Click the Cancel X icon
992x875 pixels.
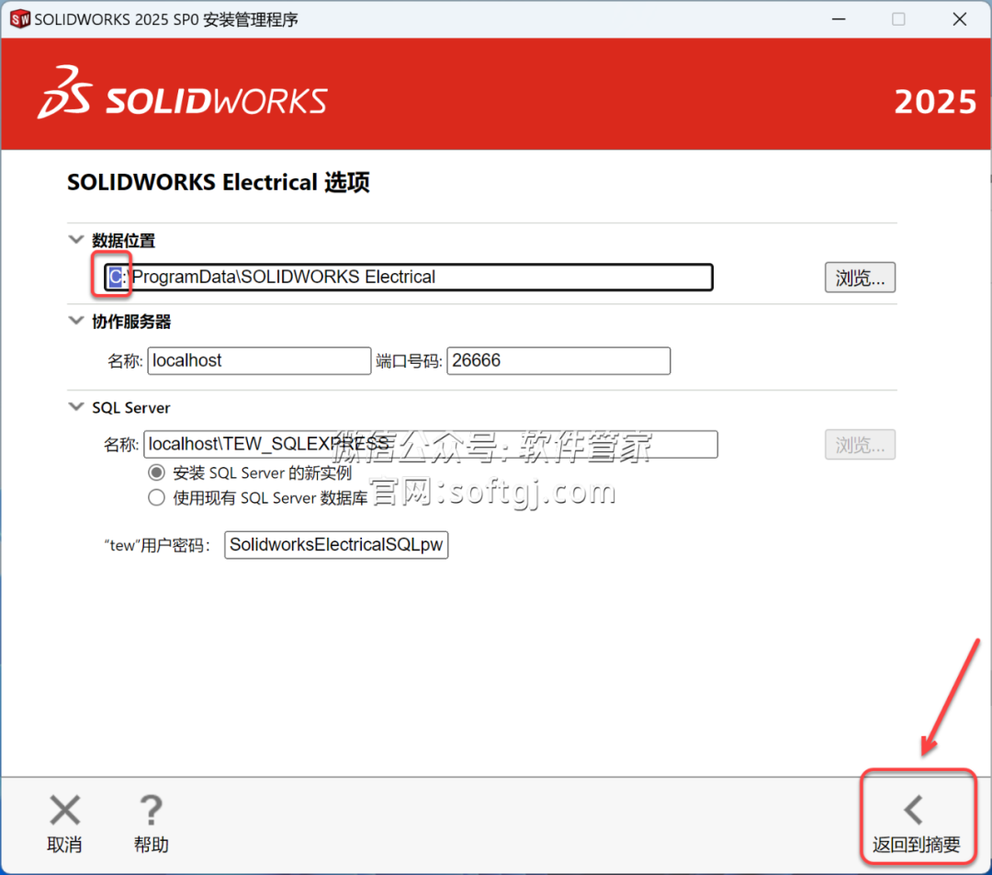click(65, 810)
